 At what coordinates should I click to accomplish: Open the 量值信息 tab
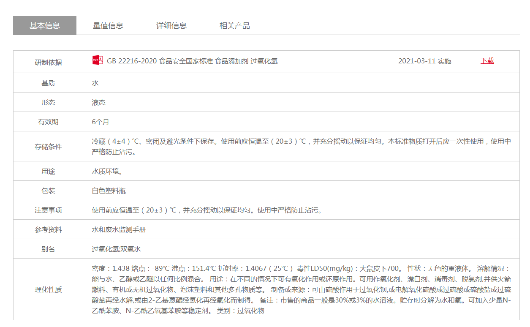(x=108, y=25)
